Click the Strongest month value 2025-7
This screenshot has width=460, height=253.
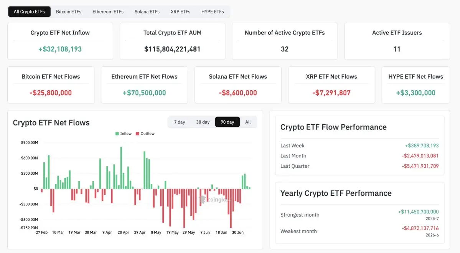click(x=432, y=219)
